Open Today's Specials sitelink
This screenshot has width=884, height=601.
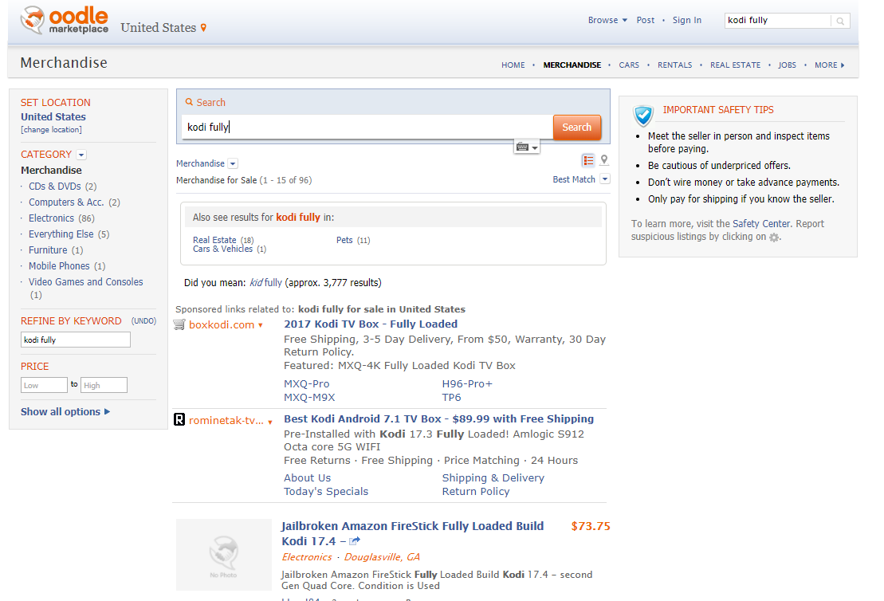click(x=326, y=491)
